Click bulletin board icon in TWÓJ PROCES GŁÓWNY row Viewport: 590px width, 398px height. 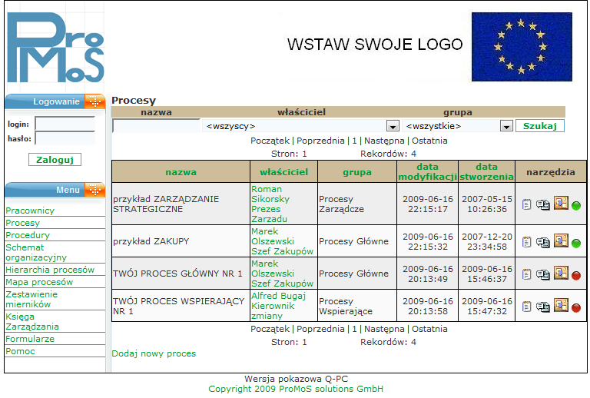tap(561, 273)
